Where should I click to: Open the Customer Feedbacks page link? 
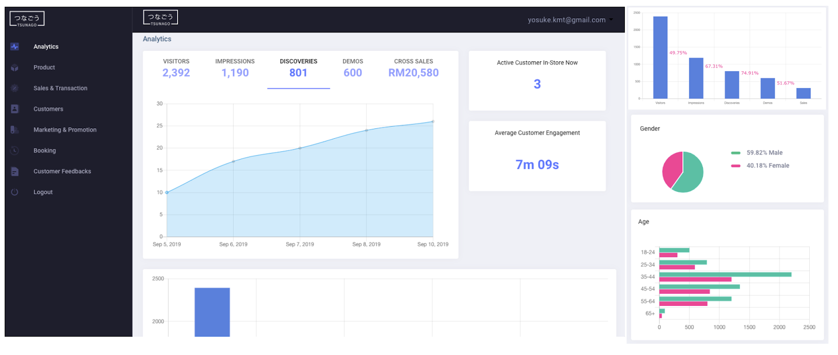[x=62, y=171]
